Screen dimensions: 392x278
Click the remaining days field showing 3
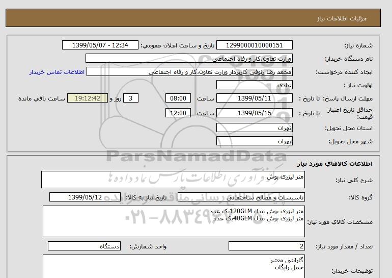130,98
